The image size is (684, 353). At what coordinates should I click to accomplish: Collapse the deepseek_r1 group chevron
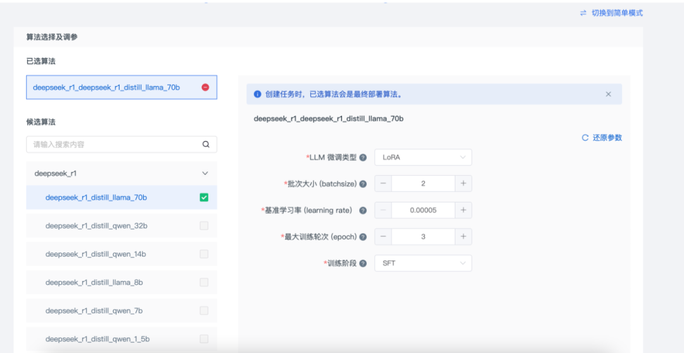click(205, 173)
